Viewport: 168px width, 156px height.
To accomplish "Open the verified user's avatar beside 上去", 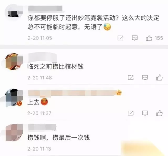I will click(14, 98).
